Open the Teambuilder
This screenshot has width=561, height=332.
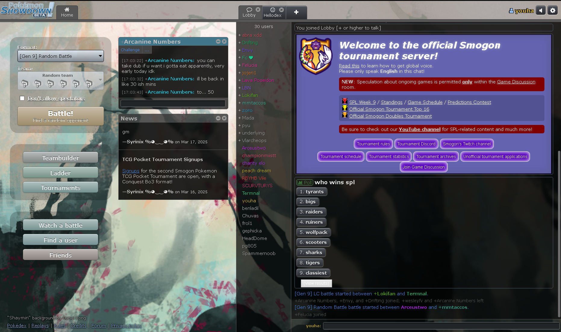[x=61, y=158]
